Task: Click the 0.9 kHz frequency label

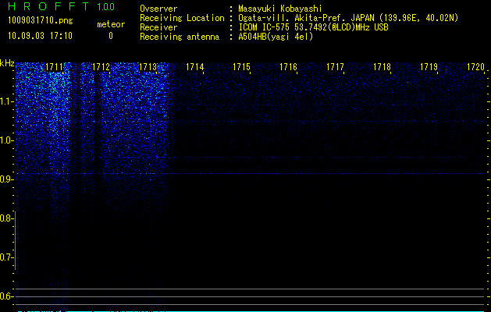Action: 5,179
